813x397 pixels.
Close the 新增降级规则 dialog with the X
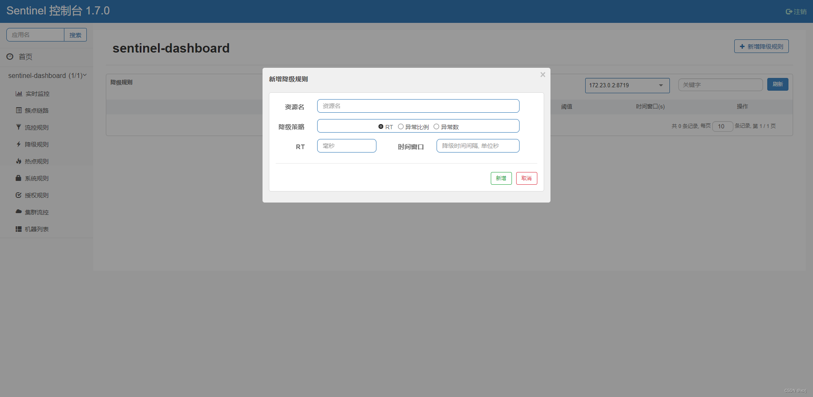543,75
